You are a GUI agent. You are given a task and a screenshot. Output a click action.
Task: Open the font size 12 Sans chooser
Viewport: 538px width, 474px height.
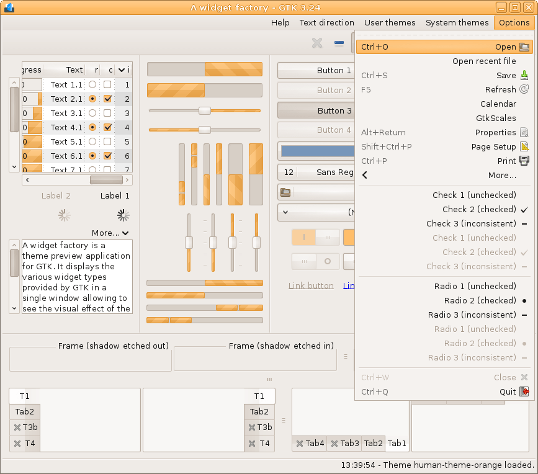coord(316,172)
